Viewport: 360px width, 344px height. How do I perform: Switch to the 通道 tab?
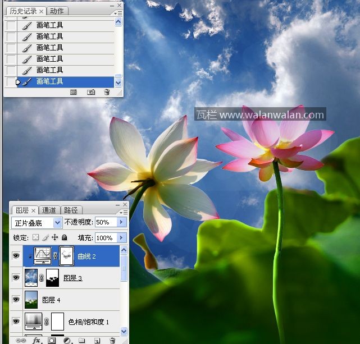49,210
